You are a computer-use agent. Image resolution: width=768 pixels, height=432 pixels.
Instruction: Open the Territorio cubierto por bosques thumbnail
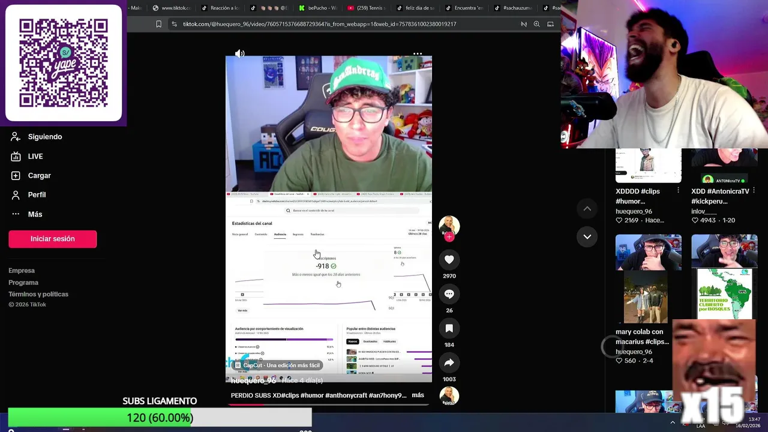[724, 277]
